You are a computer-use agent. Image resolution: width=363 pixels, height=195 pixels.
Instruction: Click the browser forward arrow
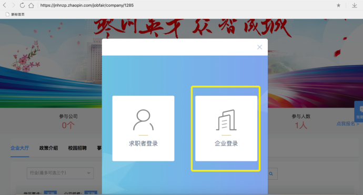pyautogui.click(x=13, y=5)
